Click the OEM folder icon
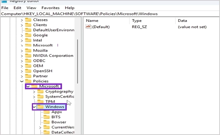This screenshot has height=135, width=220. click(x=28, y=66)
